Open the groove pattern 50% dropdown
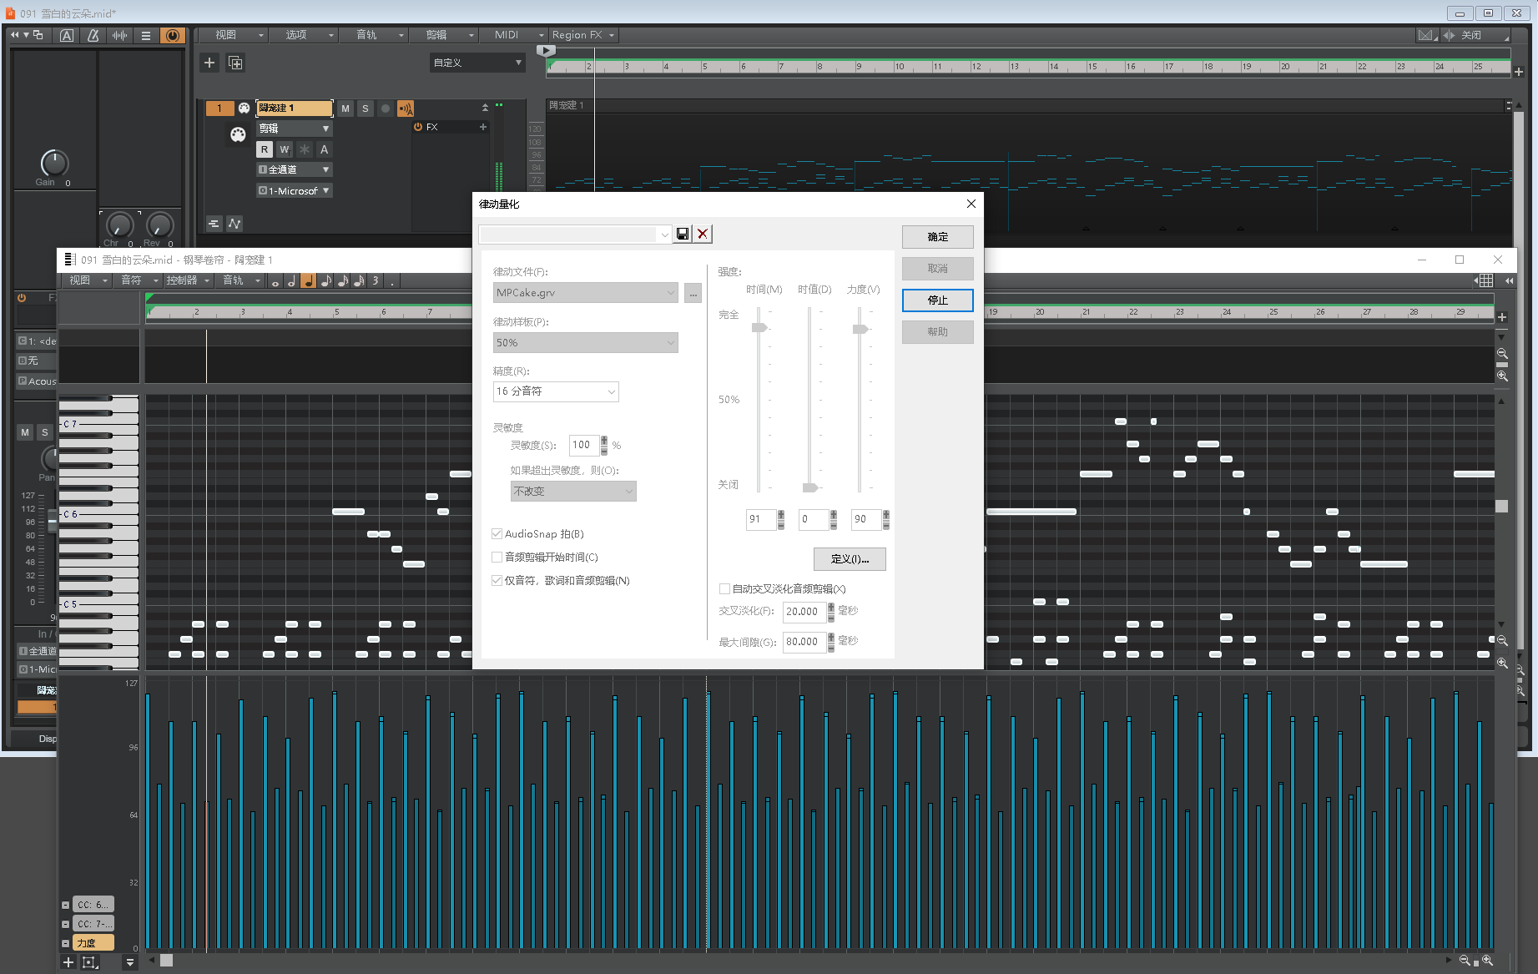The width and height of the screenshot is (1538, 974). (586, 343)
